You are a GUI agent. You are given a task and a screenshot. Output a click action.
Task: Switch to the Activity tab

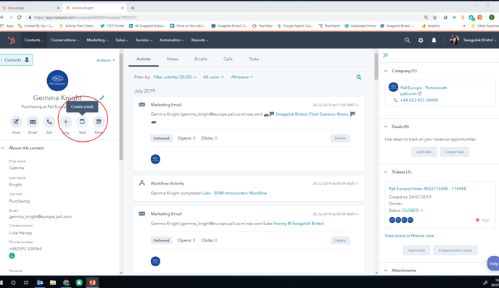pyautogui.click(x=144, y=59)
